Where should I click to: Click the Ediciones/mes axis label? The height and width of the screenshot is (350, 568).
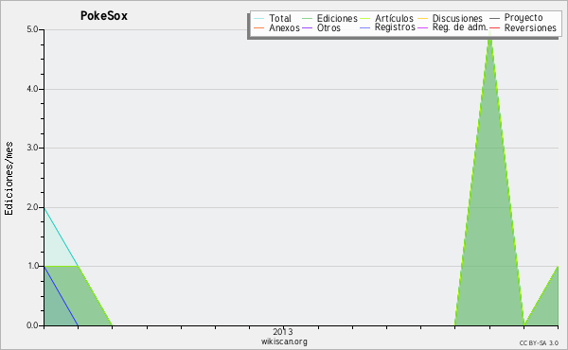[x=9, y=179]
